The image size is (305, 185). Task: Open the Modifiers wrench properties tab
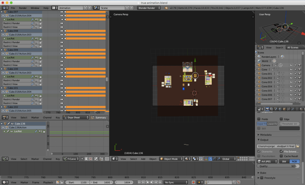293,109
